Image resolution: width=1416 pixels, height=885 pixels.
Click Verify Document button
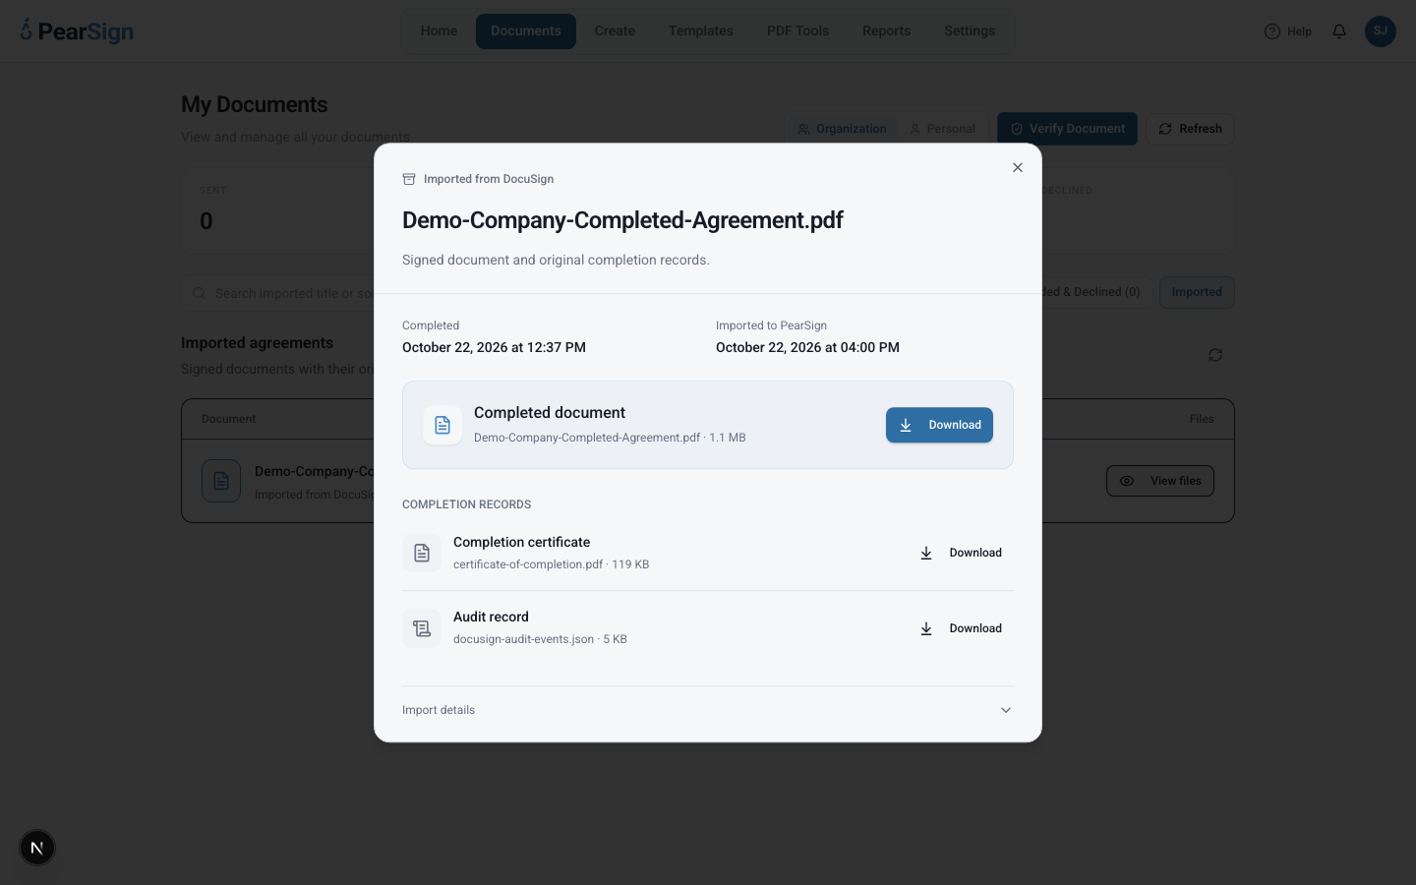(1067, 129)
